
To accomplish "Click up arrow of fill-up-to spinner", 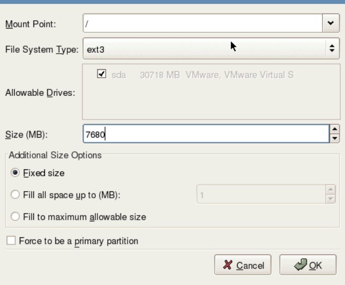I will (330, 190).
